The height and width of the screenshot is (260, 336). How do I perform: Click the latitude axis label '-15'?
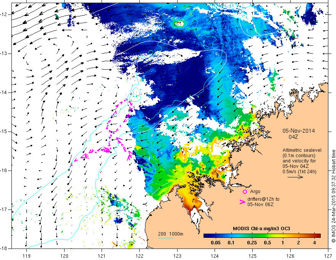click(x=4, y=132)
